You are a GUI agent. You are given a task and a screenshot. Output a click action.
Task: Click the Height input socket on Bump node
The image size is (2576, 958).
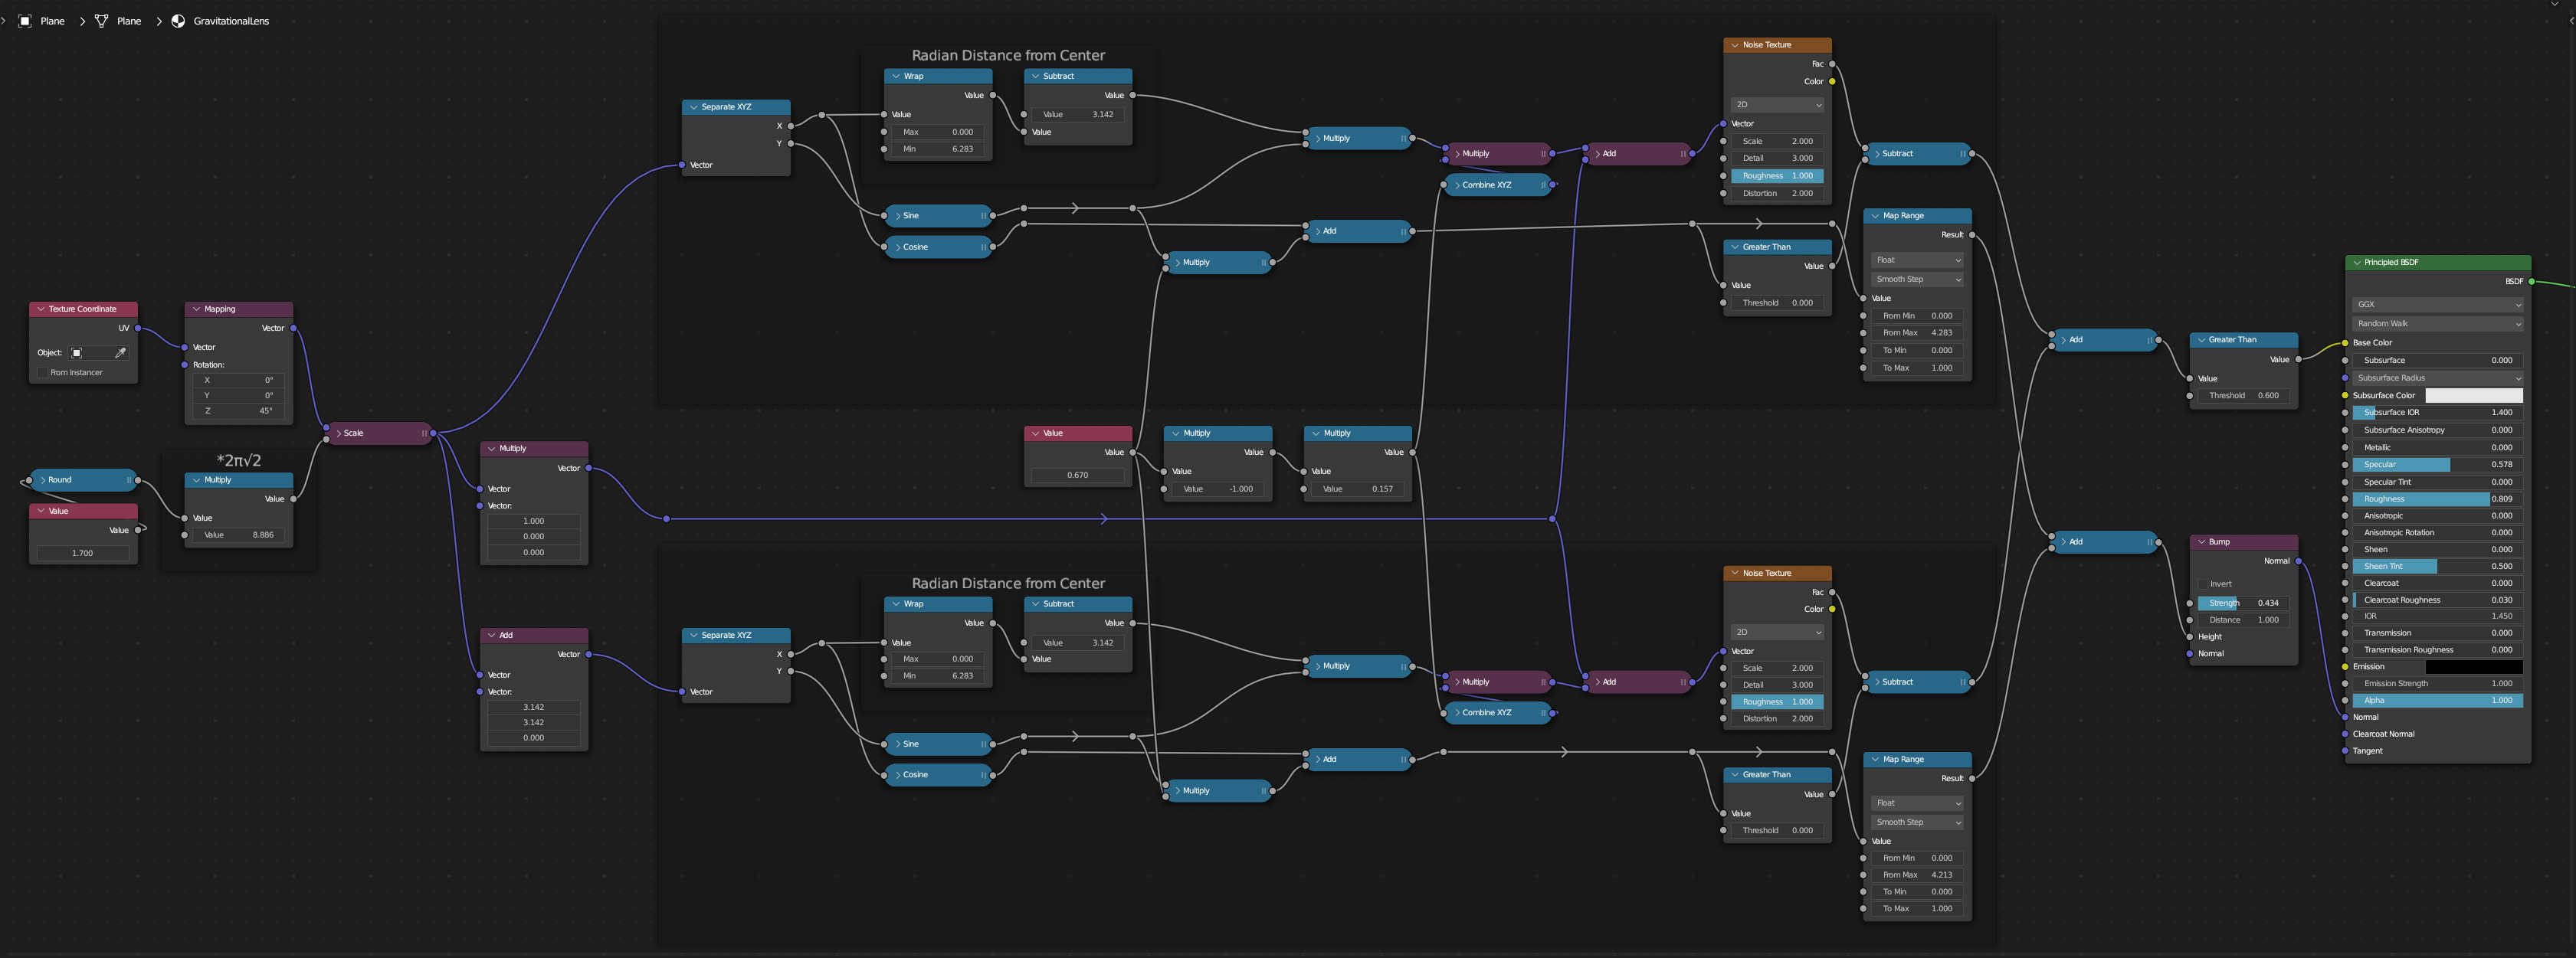pos(2190,636)
